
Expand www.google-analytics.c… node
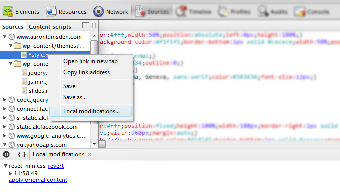click(4, 136)
